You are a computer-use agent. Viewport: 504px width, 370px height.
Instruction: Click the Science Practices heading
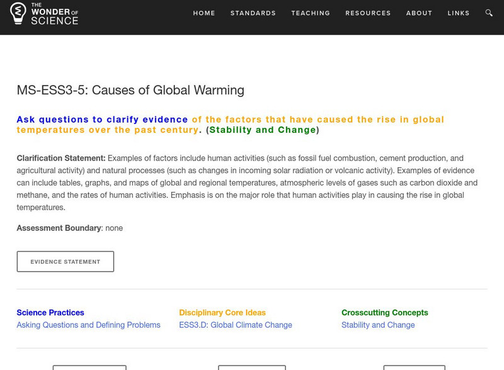(x=50, y=313)
